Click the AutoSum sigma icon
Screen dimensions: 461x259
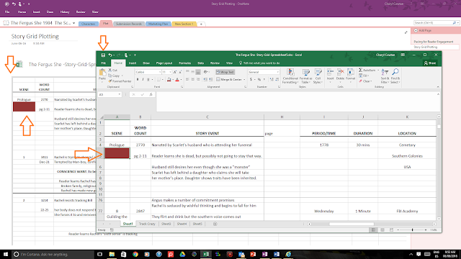(360, 71)
